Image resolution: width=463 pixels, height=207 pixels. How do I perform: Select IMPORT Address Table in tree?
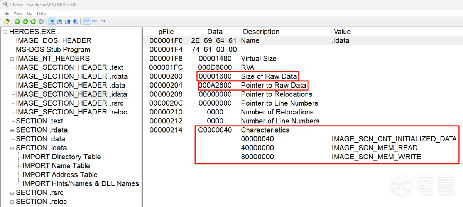point(60,175)
